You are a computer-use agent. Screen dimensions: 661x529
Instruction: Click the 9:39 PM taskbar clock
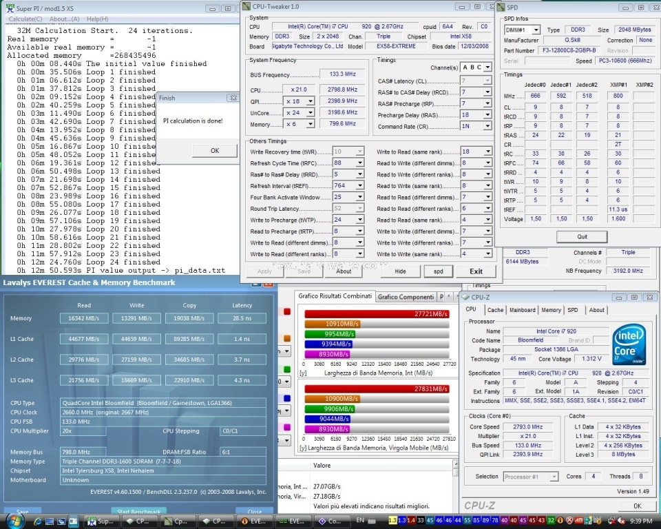[x=641, y=521]
